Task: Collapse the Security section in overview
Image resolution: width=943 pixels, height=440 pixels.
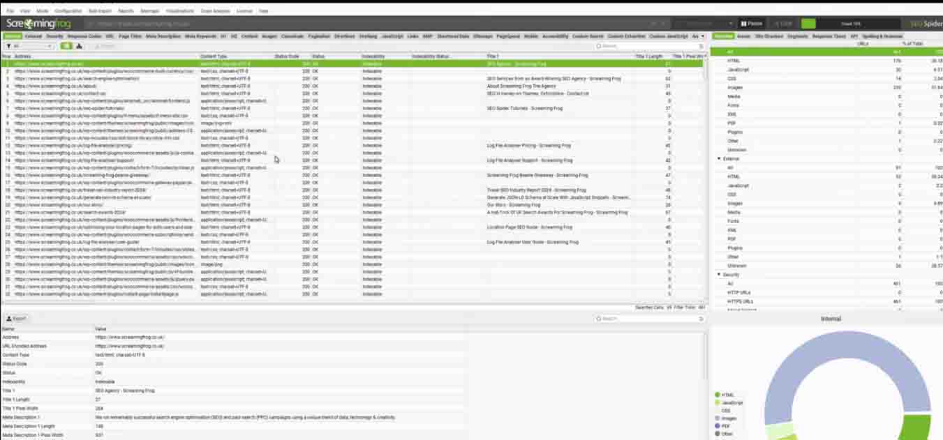Action: coord(719,275)
